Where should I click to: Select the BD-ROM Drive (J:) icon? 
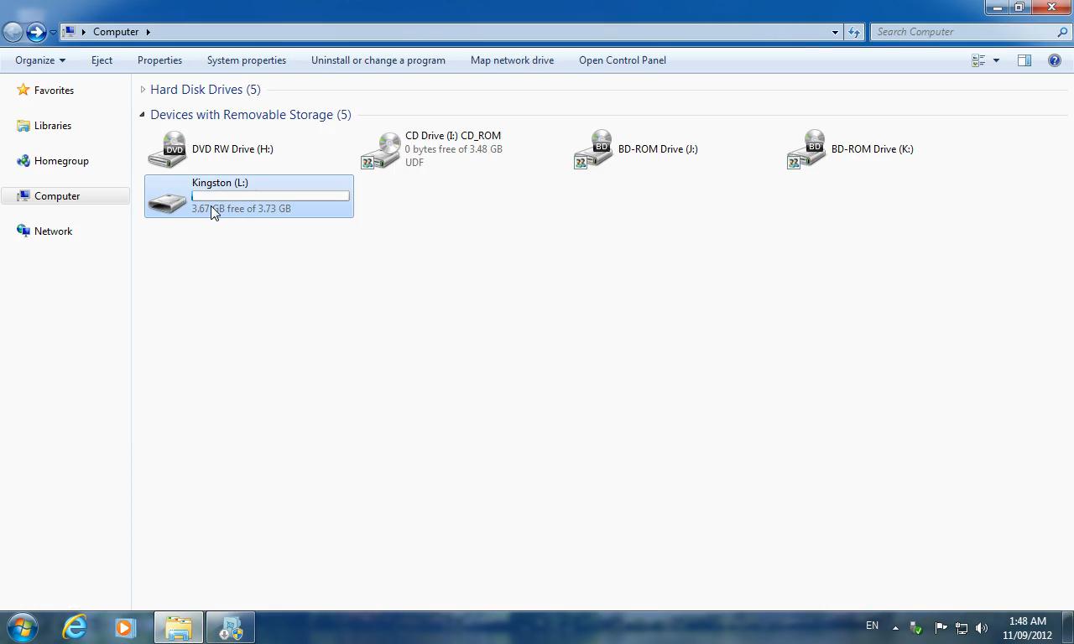tap(594, 149)
